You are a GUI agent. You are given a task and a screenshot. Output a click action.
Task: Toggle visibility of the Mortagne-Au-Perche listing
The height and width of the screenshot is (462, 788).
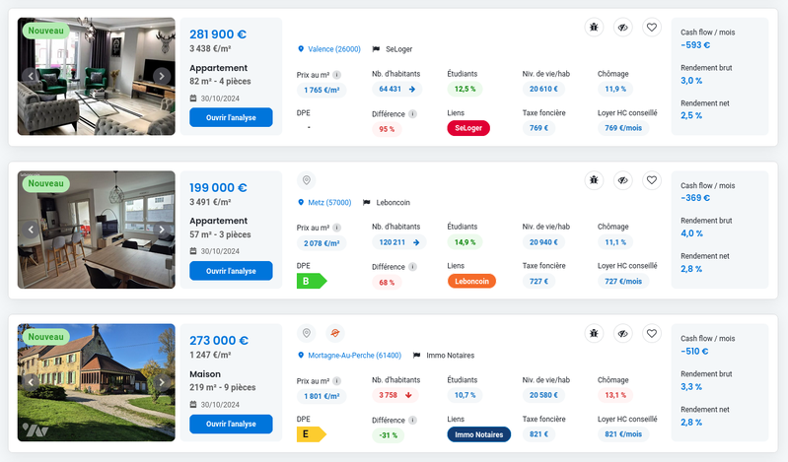622,334
